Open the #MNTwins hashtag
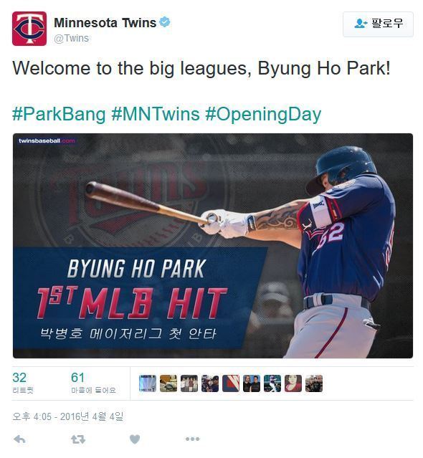This screenshot has width=423, height=458. click(x=156, y=114)
